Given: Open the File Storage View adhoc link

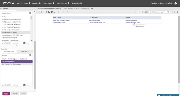Looking at the screenshot, I should tap(97, 23).
